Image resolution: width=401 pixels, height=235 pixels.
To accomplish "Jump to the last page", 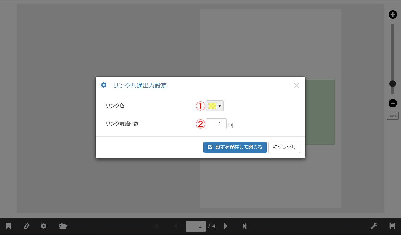I will point(244,226).
